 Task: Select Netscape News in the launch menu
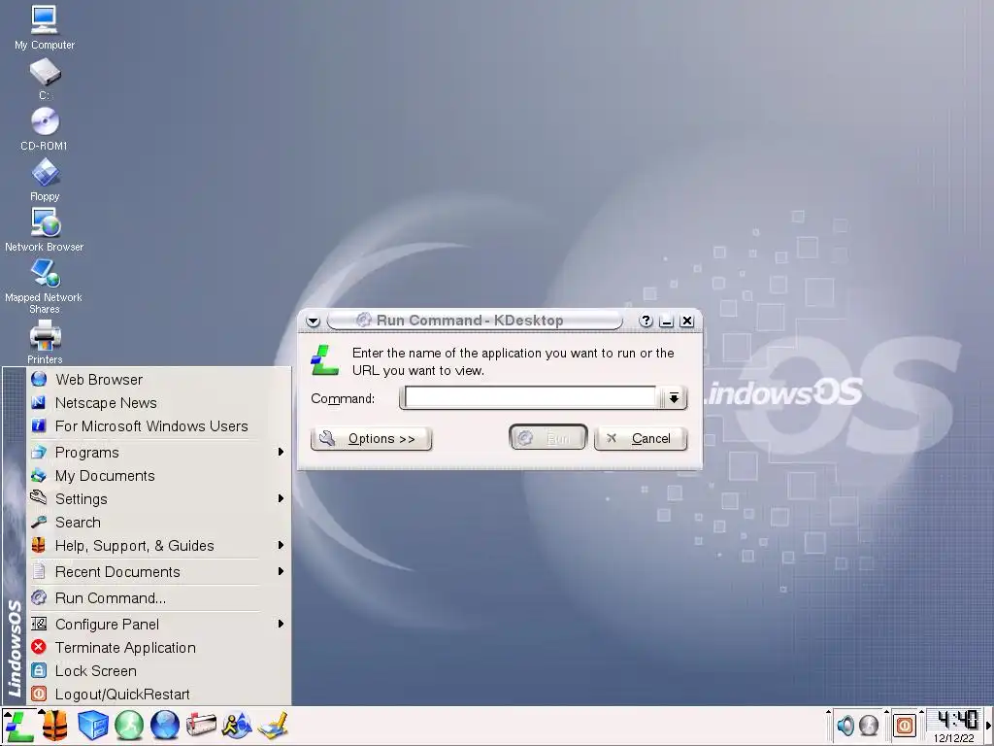pyautogui.click(x=159, y=403)
